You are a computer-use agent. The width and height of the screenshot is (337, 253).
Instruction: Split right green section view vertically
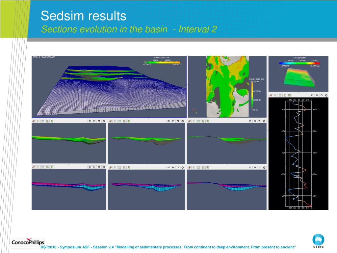[255, 121]
